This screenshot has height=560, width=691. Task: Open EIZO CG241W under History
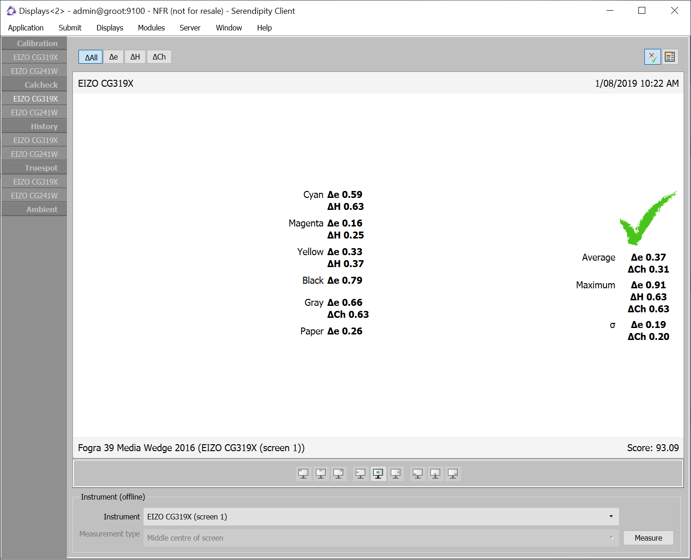pos(34,154)
